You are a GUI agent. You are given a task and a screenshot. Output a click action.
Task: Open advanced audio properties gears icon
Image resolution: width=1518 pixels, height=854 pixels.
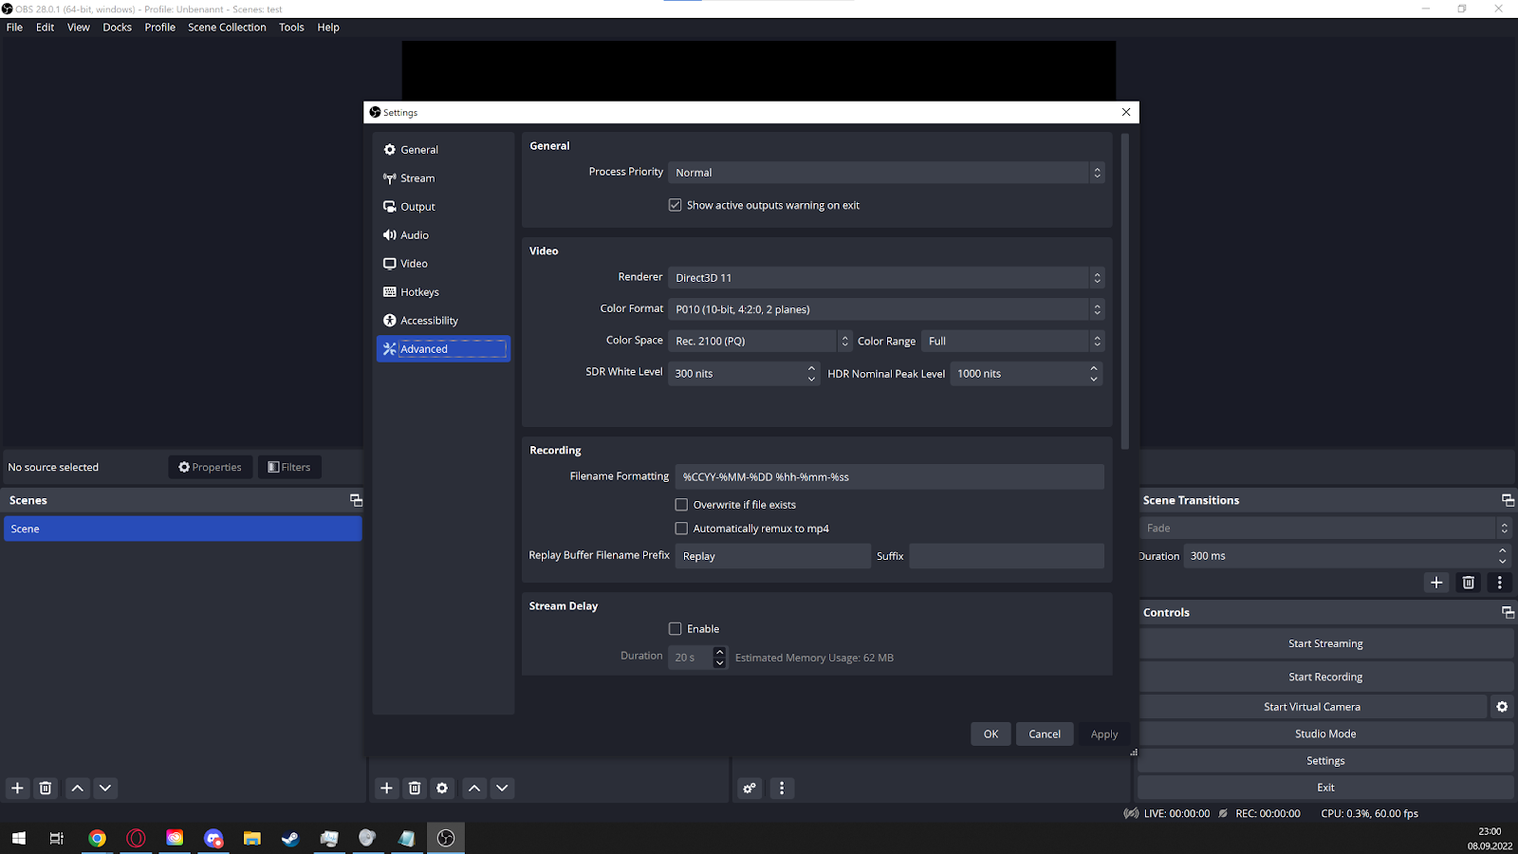750,788
